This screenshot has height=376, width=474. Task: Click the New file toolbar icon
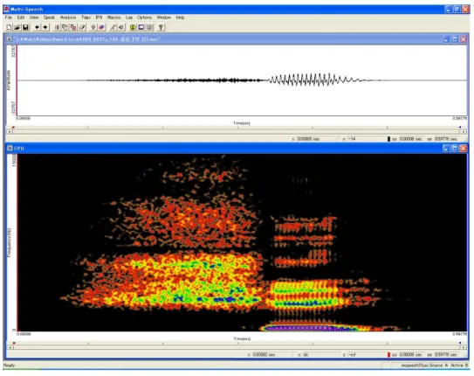point(9,27)
